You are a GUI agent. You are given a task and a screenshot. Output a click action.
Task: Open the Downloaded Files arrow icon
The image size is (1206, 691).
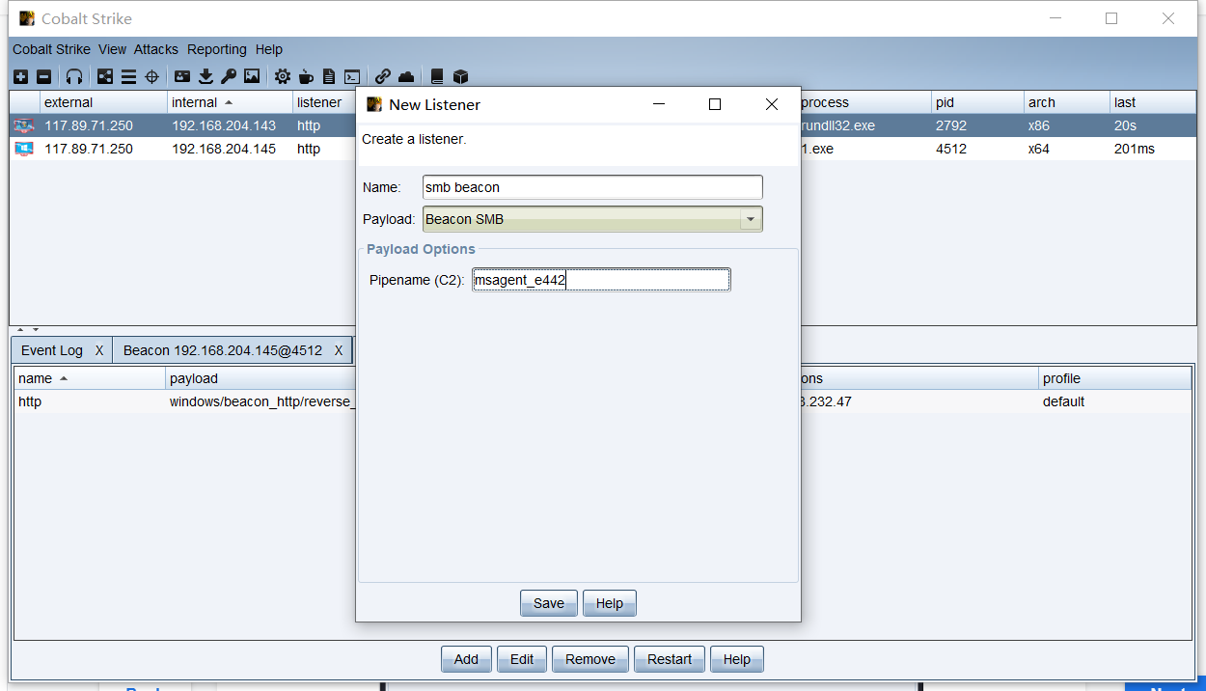point(206,76)
